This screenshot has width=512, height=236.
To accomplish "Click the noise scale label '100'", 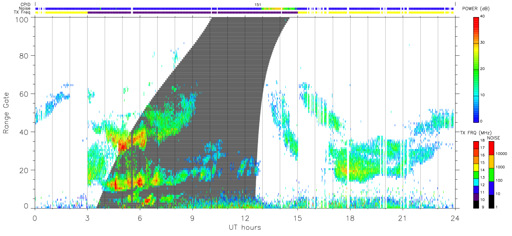I will (500, 181).
